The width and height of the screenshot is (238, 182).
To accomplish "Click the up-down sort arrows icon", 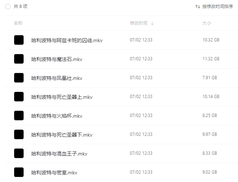I will (x=198, y=7).
